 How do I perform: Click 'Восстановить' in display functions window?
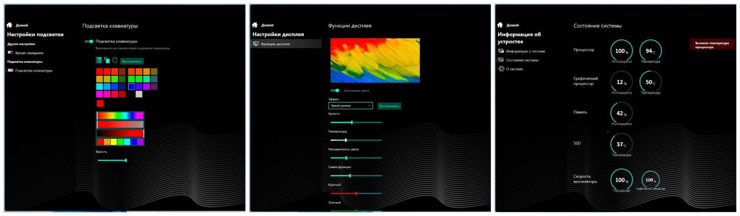tap(389, 106)
